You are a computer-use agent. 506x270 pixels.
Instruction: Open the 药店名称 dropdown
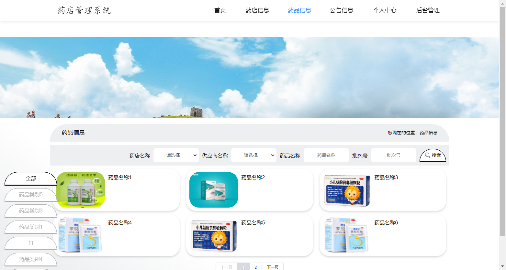pyautogui.click(x=176, y=155)
